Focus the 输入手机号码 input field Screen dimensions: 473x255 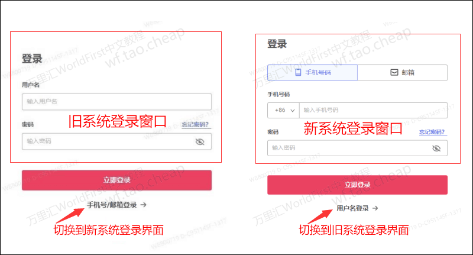pos(373,110)
